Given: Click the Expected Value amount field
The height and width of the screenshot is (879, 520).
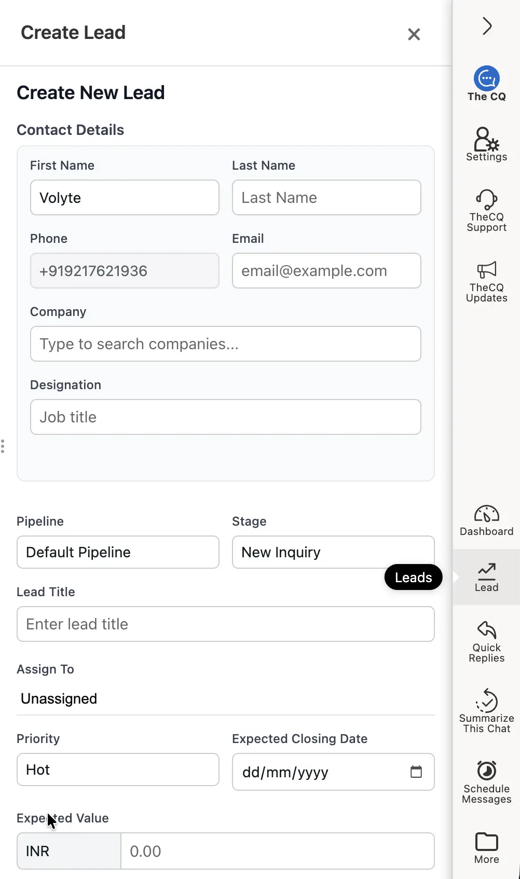Looking at the screenshot, I should (x=278, y=851).
